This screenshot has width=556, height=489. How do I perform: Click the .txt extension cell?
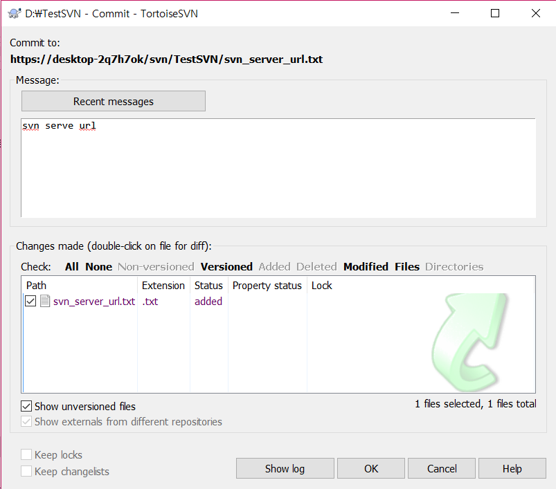click(150, 302)
